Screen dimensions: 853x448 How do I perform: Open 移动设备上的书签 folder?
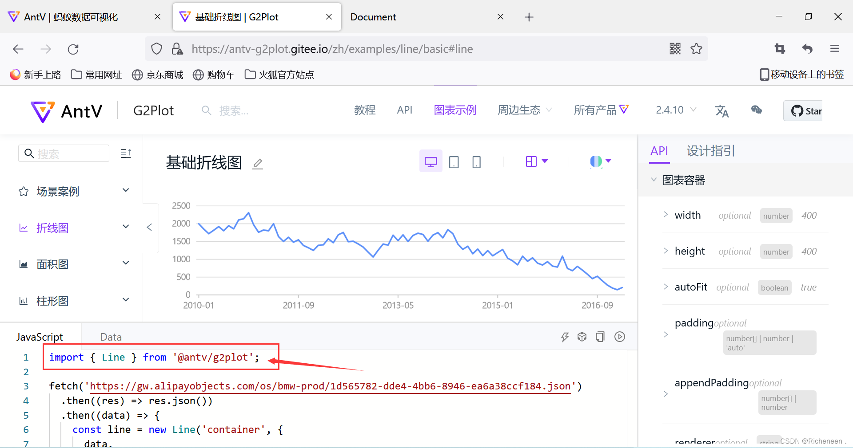[x=802, y=75]
